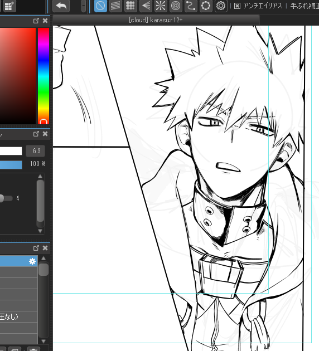319x351 pixels.
Task: Click the down arrow in brush settings scrollbar
Action: point(40,231)
